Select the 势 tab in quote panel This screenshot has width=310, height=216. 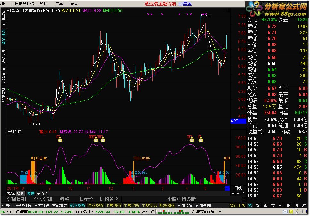pos(281,205)
